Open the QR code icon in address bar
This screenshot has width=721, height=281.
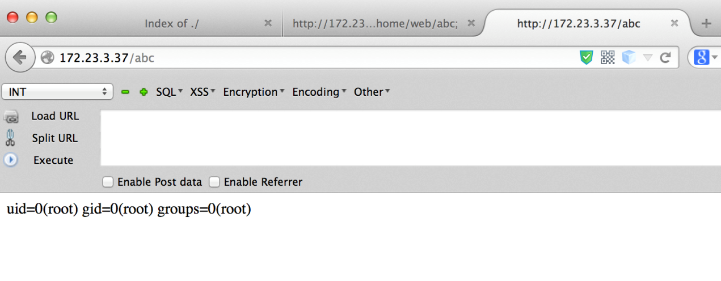coord(608,57)
